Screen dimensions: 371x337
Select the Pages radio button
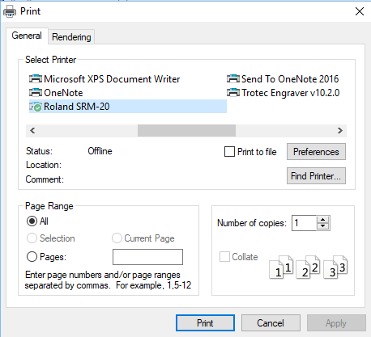point(32,257)
